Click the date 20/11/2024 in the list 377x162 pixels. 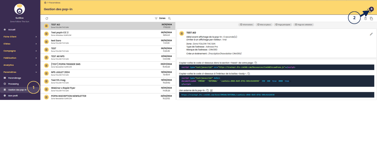tap(166, 25)
